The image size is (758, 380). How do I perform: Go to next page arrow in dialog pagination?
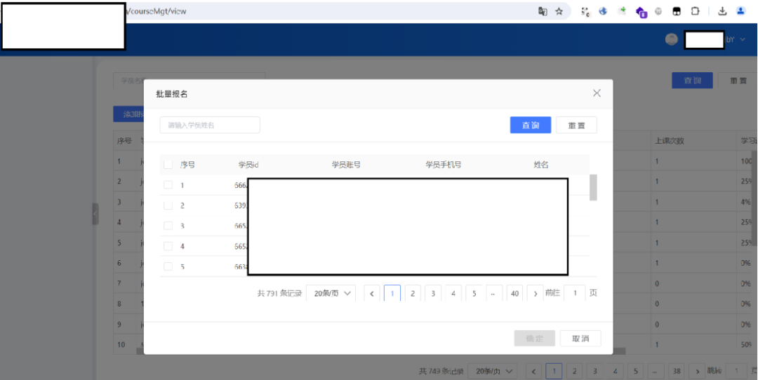point(536,293)
